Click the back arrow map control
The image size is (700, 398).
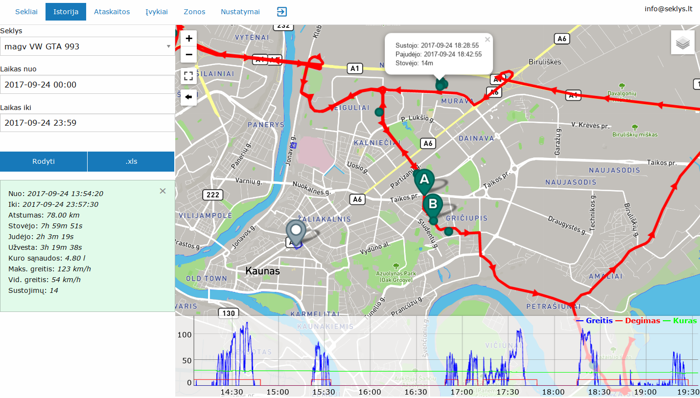pyautogui.click(x=189, y=97)
